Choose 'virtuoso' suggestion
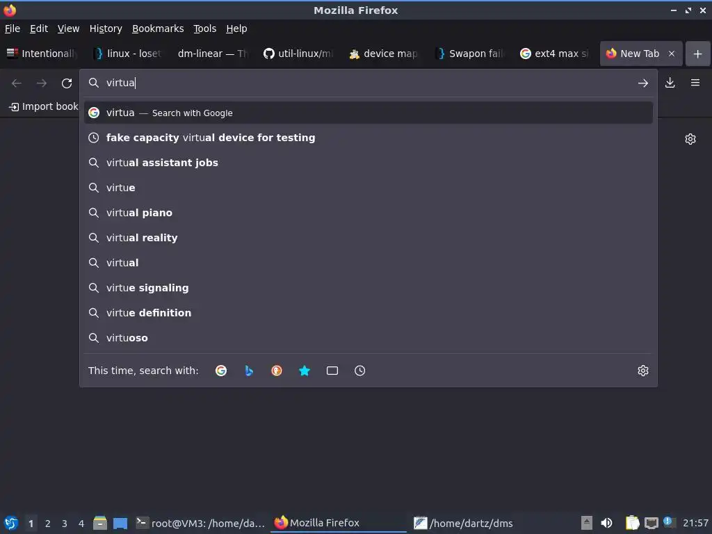The height and width of the screenshot is (534, 712). click(x=369, y=337)
